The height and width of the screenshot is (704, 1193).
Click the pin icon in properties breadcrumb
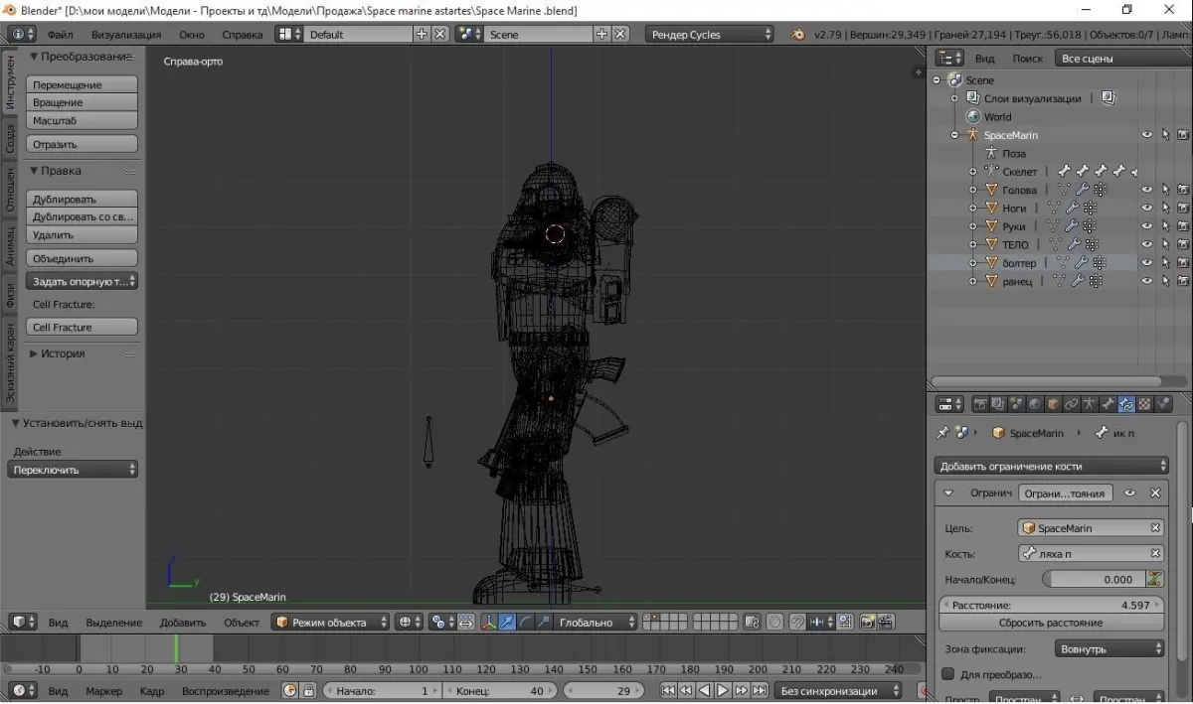pos(942,433)
